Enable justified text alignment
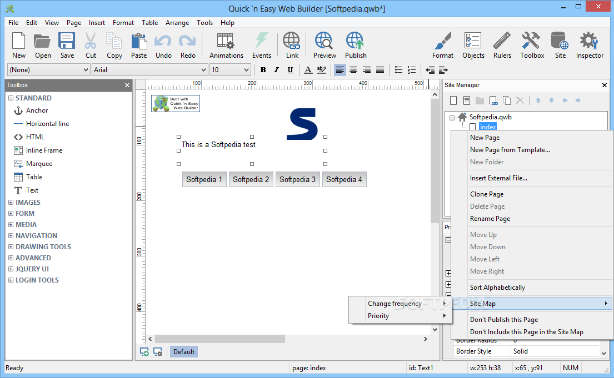This screenshot has height=378, width=614. tap(380, 70)
